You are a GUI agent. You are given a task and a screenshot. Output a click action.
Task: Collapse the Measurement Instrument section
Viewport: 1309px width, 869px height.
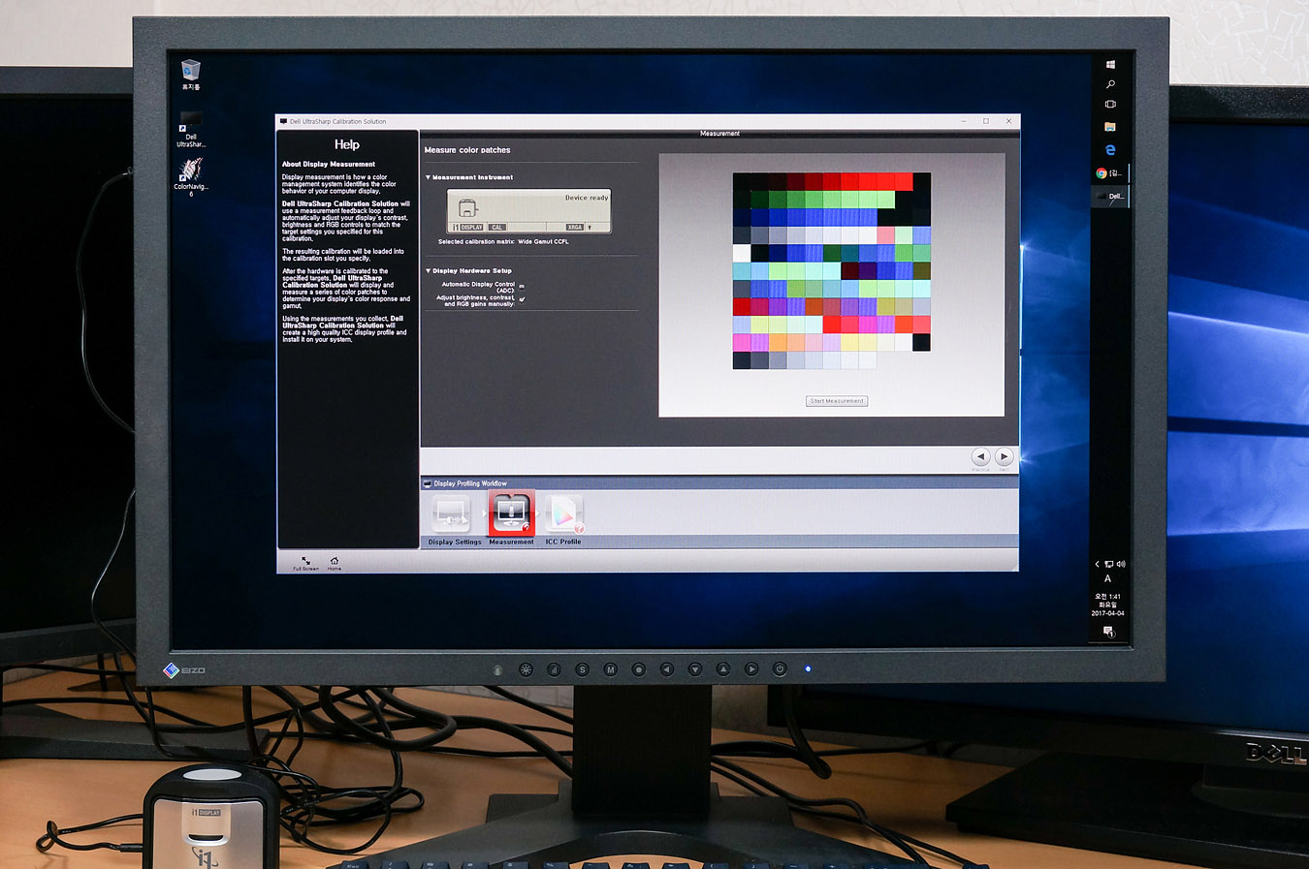pyautogui.click(x=429, y=177)
